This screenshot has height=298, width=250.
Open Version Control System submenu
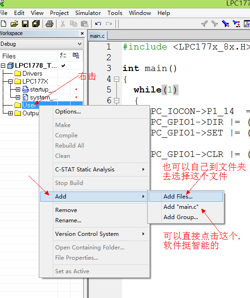tap(94, 234)
